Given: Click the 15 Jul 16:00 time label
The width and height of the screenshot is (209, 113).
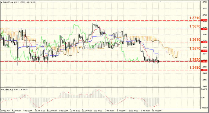Looking at the screenshot, I should tap(145, 111).
